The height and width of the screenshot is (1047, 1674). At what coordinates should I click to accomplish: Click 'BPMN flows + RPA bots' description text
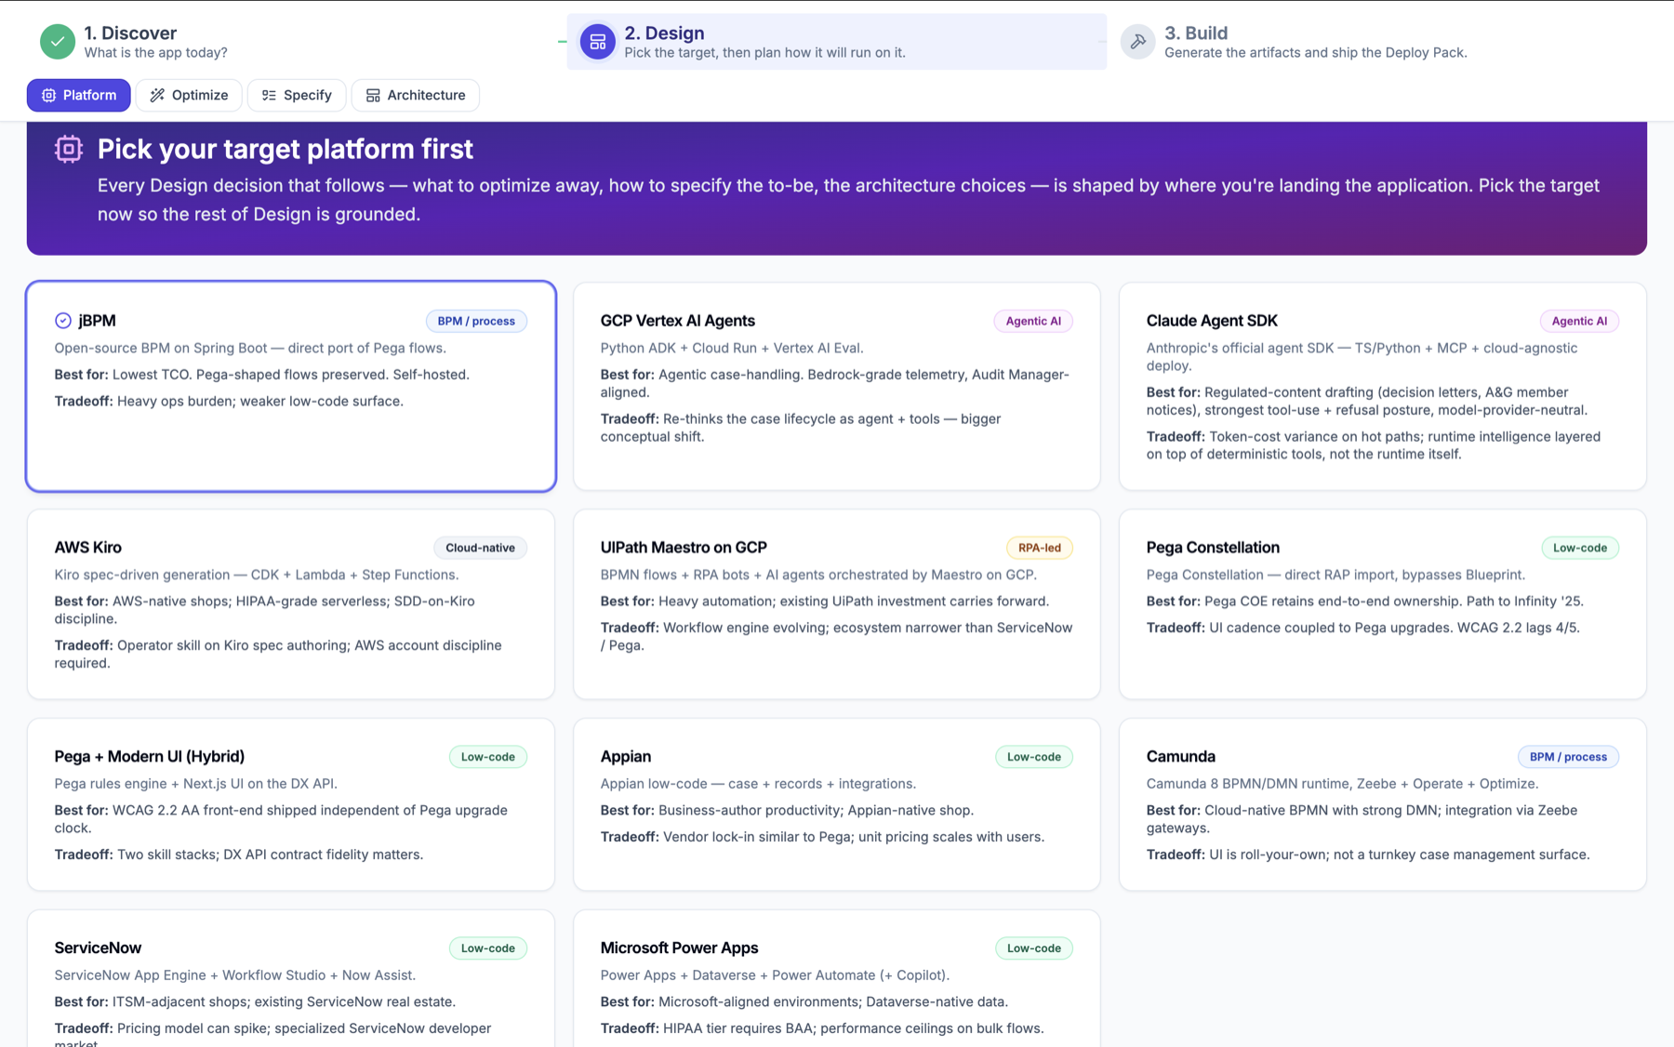coord(818,575)
